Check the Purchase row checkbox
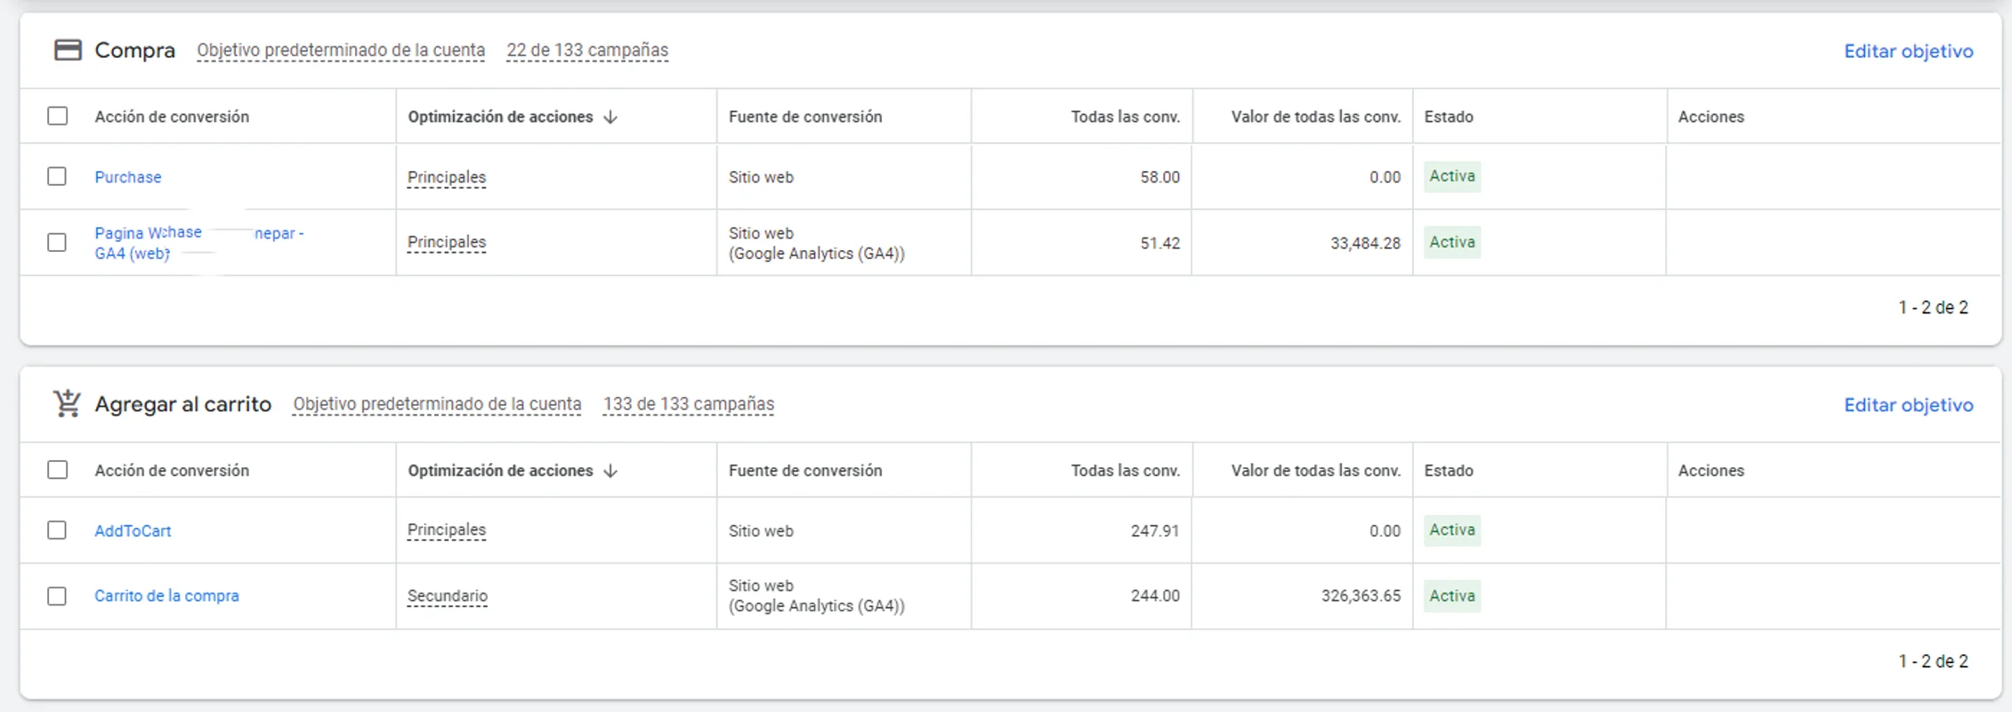This screenshot has height=712, width=2012. (57, 176)
